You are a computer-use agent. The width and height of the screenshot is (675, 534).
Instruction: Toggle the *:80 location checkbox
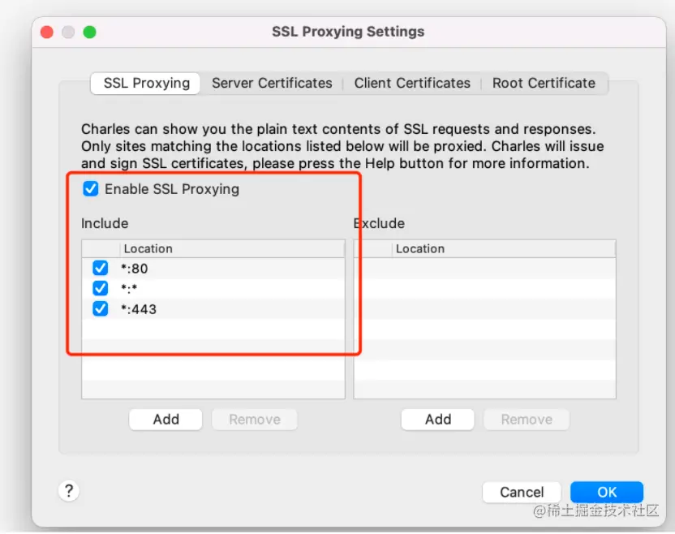(x=101, y=268)
